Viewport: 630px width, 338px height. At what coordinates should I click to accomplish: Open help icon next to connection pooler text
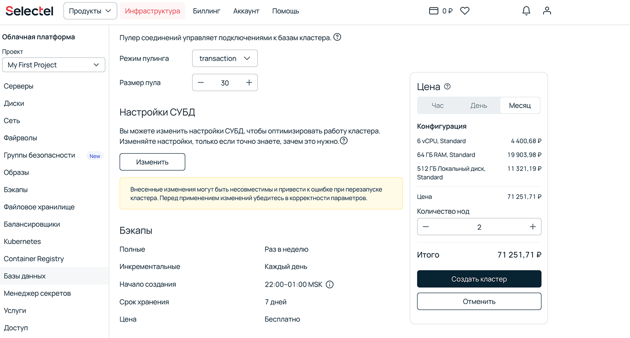tap(337, 37)
